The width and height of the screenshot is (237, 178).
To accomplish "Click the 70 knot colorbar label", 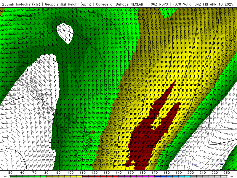I will point(34,173).
